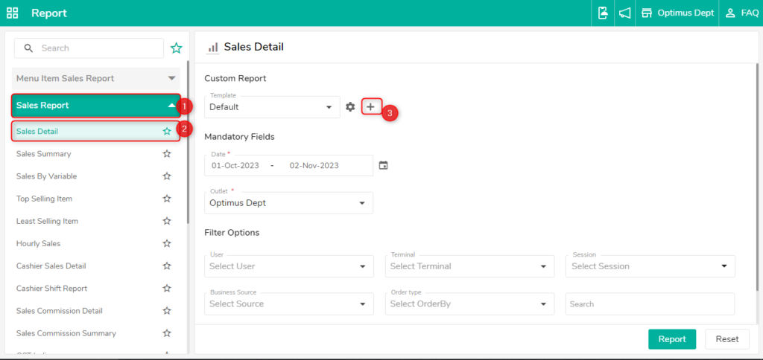The width and height of the screenshot is (763, 360).
Task: Open the Outlet dropdown
Action: pos(288,203)
